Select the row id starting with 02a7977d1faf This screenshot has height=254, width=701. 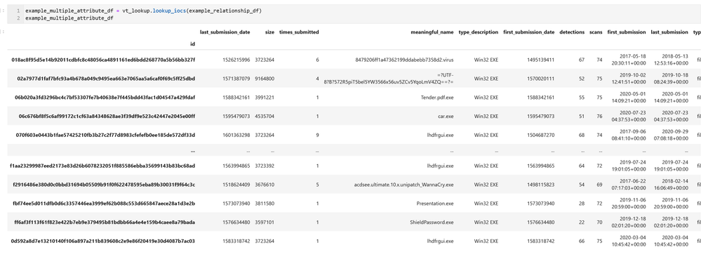[107, 79]
